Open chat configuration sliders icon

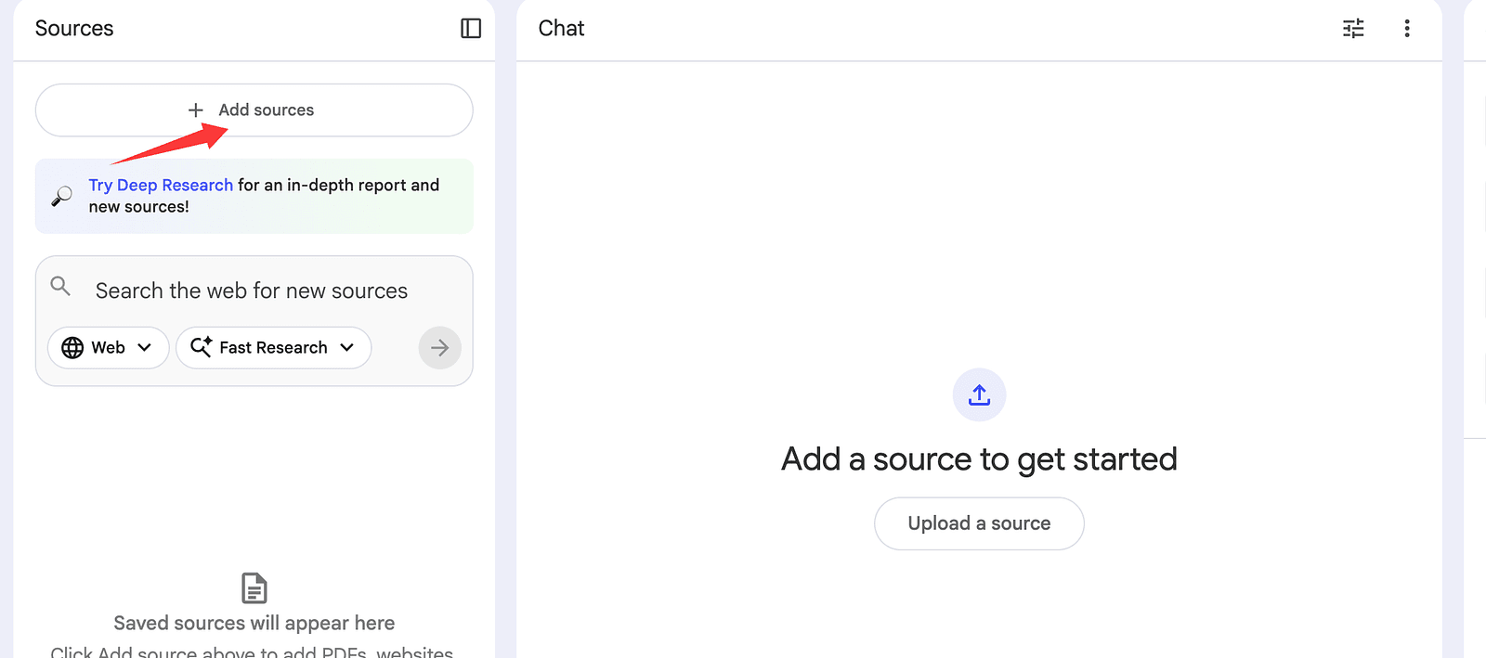1353,29
